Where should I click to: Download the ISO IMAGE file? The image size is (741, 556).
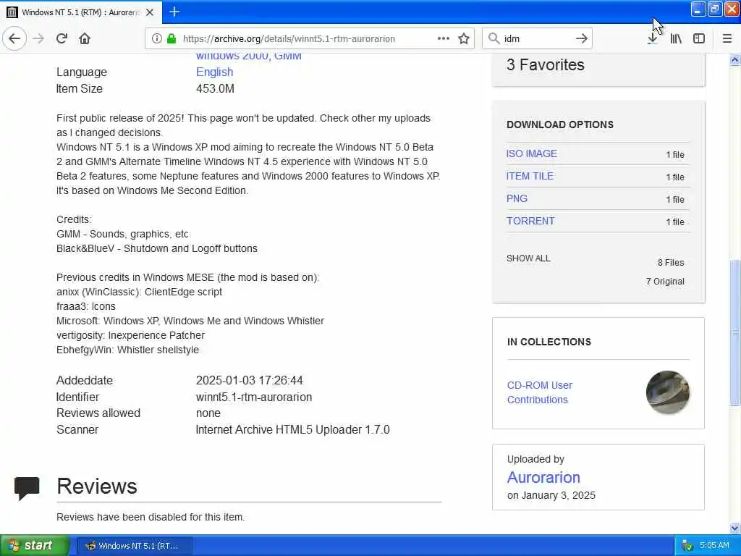[532, 153]
